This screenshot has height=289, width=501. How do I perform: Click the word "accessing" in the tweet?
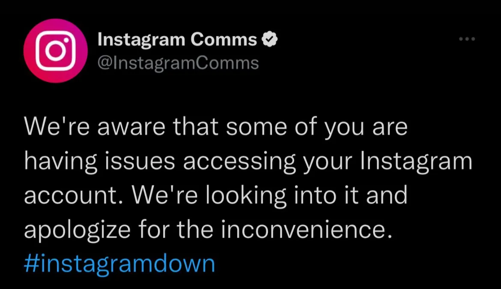[x=239, y=162]
